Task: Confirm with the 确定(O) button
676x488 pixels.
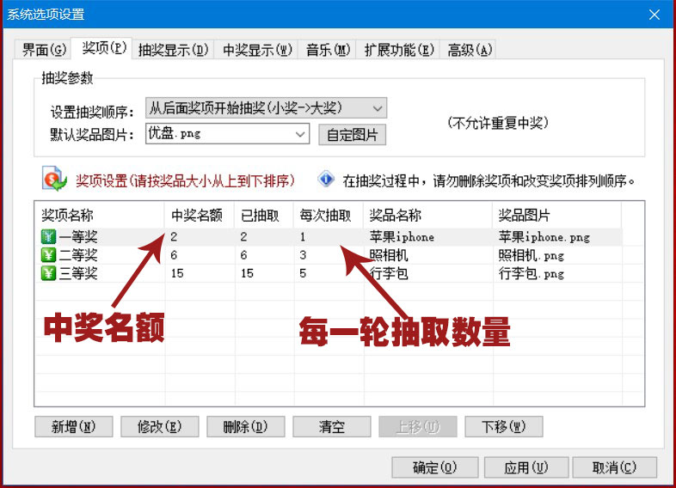Action: [434, 467]
